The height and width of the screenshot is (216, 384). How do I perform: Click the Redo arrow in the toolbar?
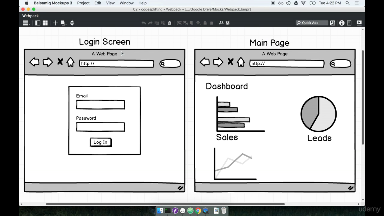click(150, 23)
